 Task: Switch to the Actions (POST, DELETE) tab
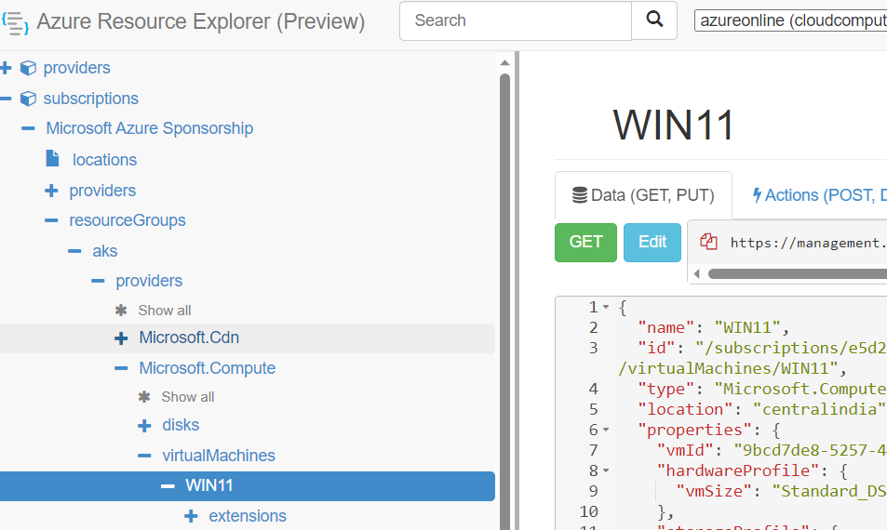click(x=819, y=195)
